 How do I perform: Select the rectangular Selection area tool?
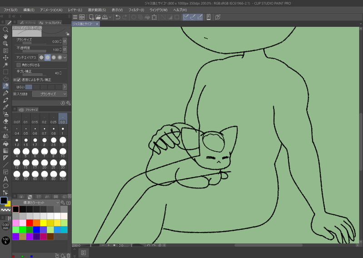pos(5,72)
